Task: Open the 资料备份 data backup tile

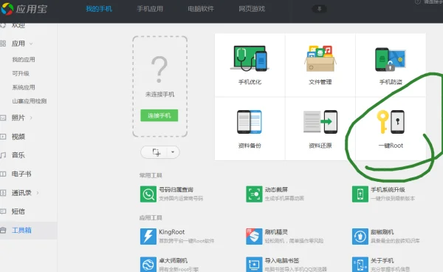Action: [x=250, y=129]
